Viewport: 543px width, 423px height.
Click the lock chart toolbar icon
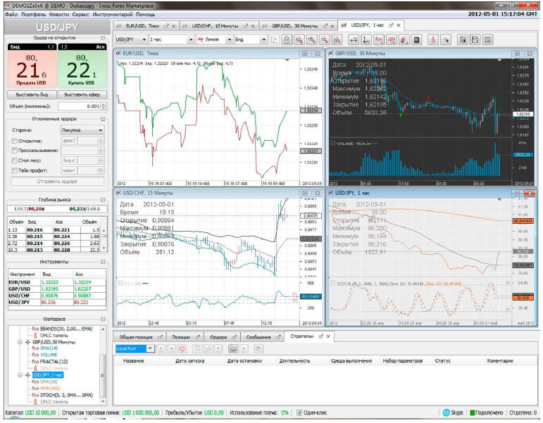click(x=287, y=40)
